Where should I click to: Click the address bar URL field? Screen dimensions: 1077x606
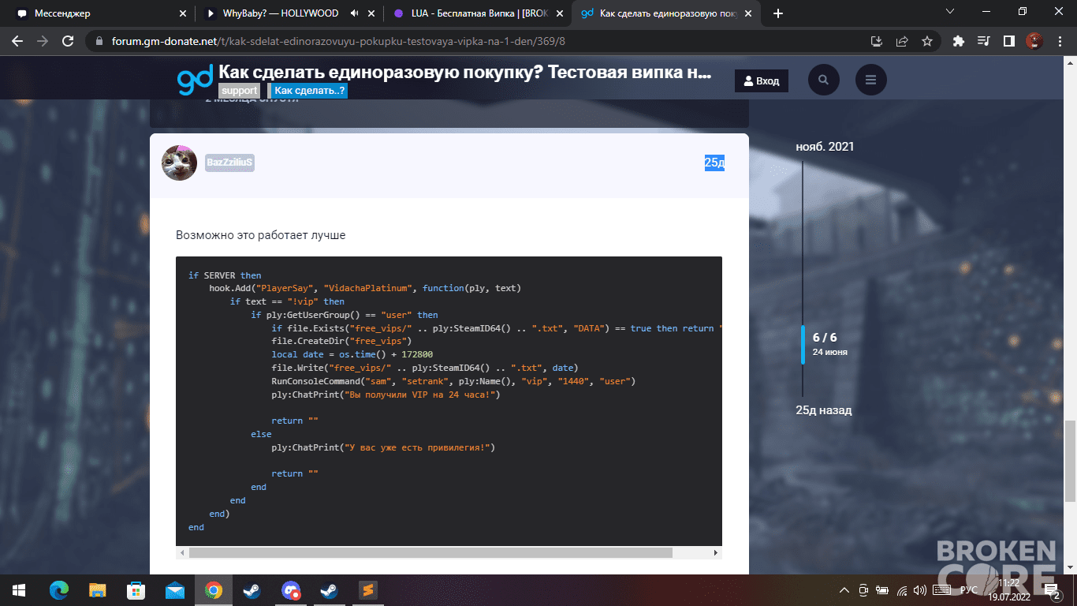pyautogui.click(x=483, y=41)
